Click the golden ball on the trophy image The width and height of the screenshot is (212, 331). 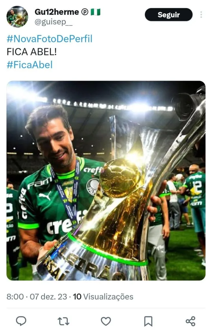coord(120,178)
